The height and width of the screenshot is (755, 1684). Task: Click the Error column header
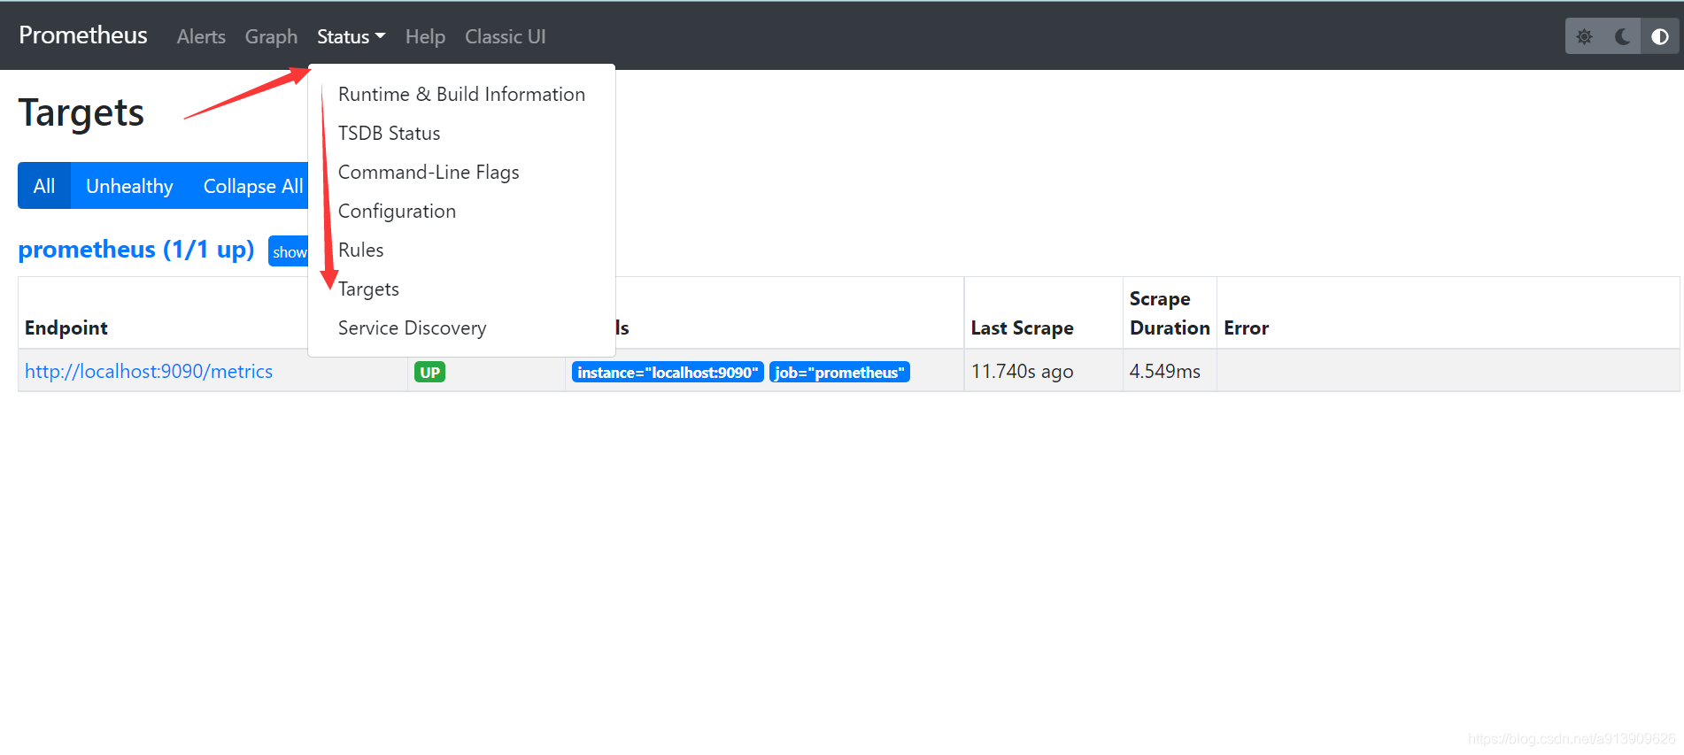pos(1246,327)
